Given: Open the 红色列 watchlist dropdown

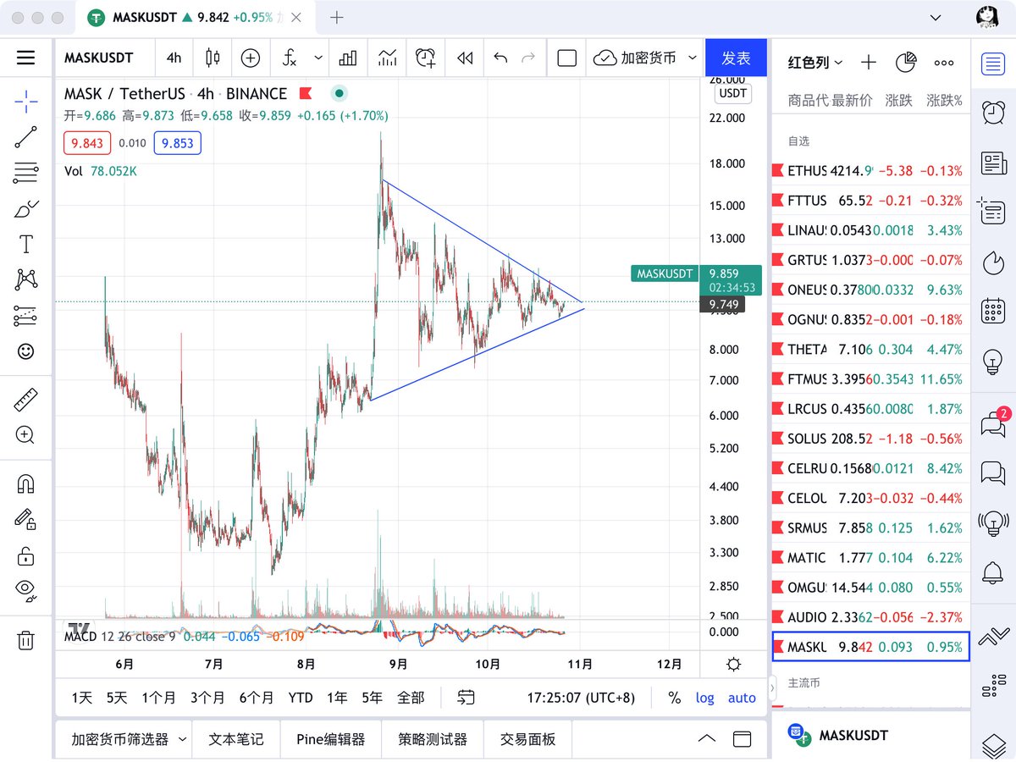Looking at the screenshot, I should (815, 62).
